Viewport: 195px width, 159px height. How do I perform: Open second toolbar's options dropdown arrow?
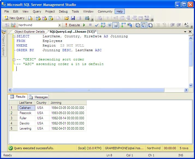point(152,19)
